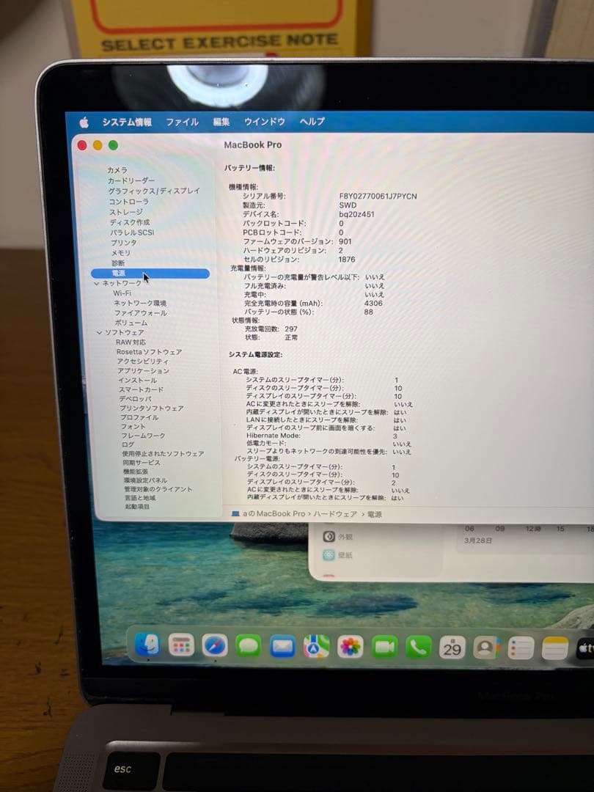Click the cycle count value 297

click(291, 329)
